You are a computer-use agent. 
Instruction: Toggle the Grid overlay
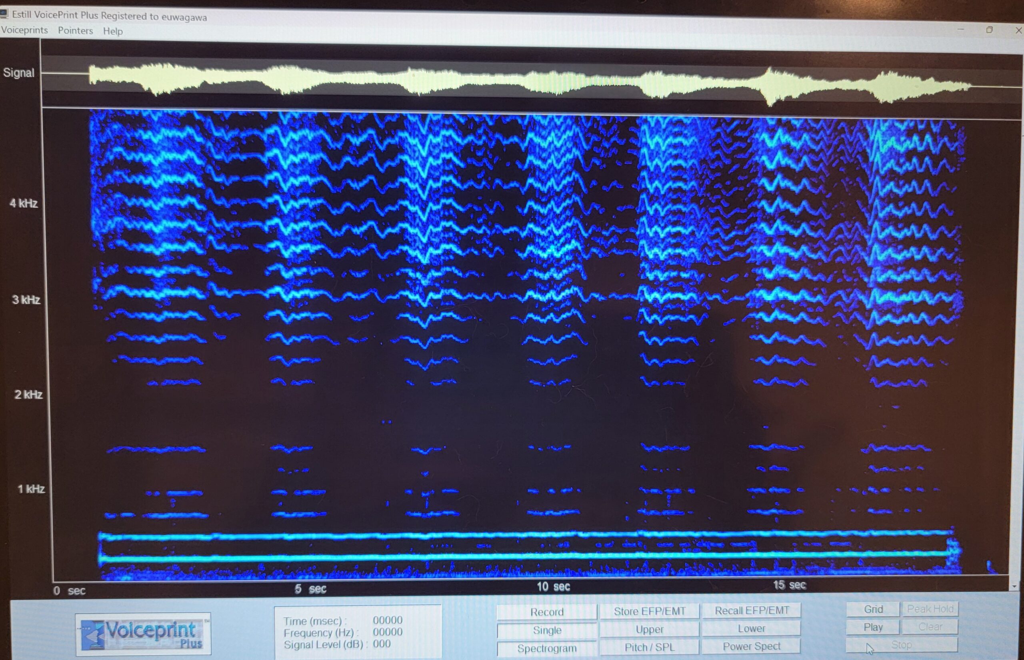pos(873,609)
